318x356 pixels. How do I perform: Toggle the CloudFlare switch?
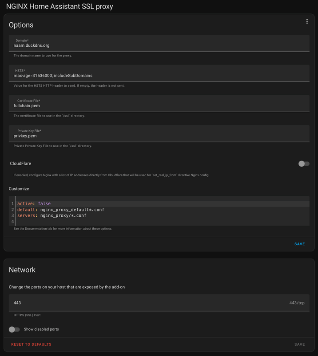pyautogui.click(x=304, y=164)
